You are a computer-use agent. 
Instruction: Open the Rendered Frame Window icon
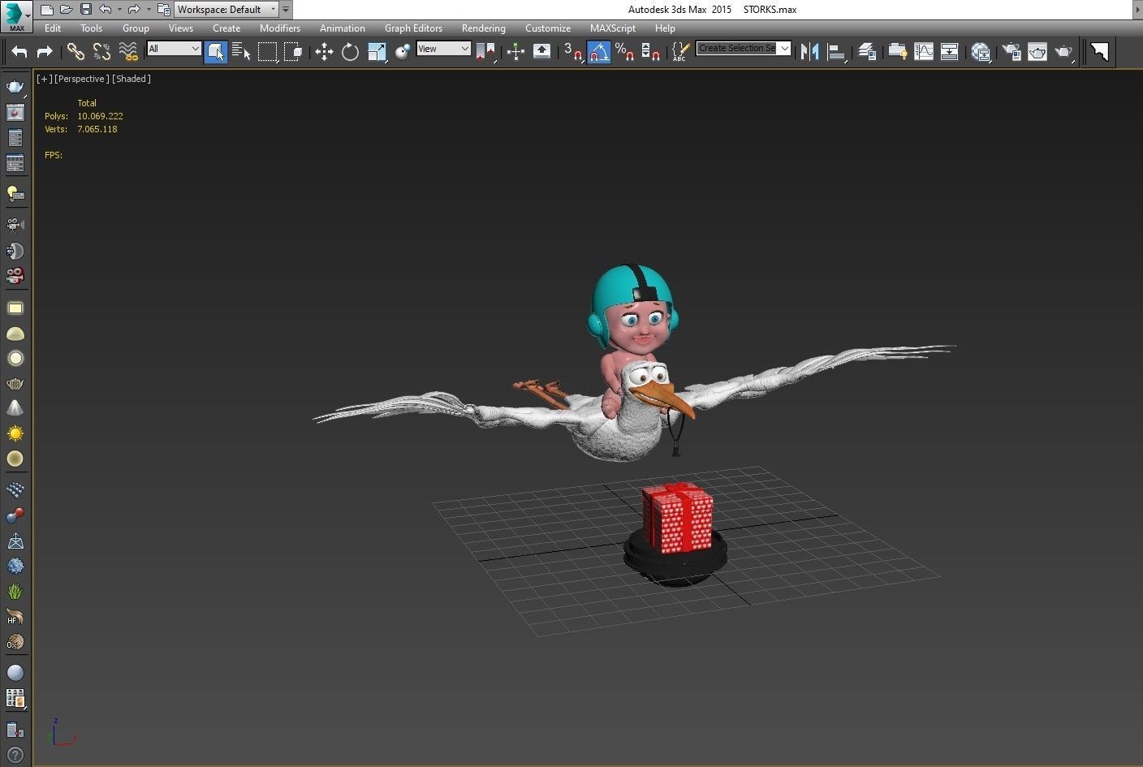[x=1037, y=52]
